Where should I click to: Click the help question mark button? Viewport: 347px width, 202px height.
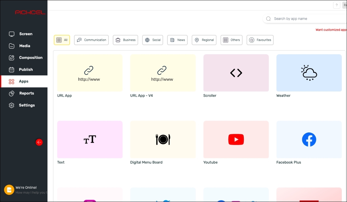pos(337,5)
